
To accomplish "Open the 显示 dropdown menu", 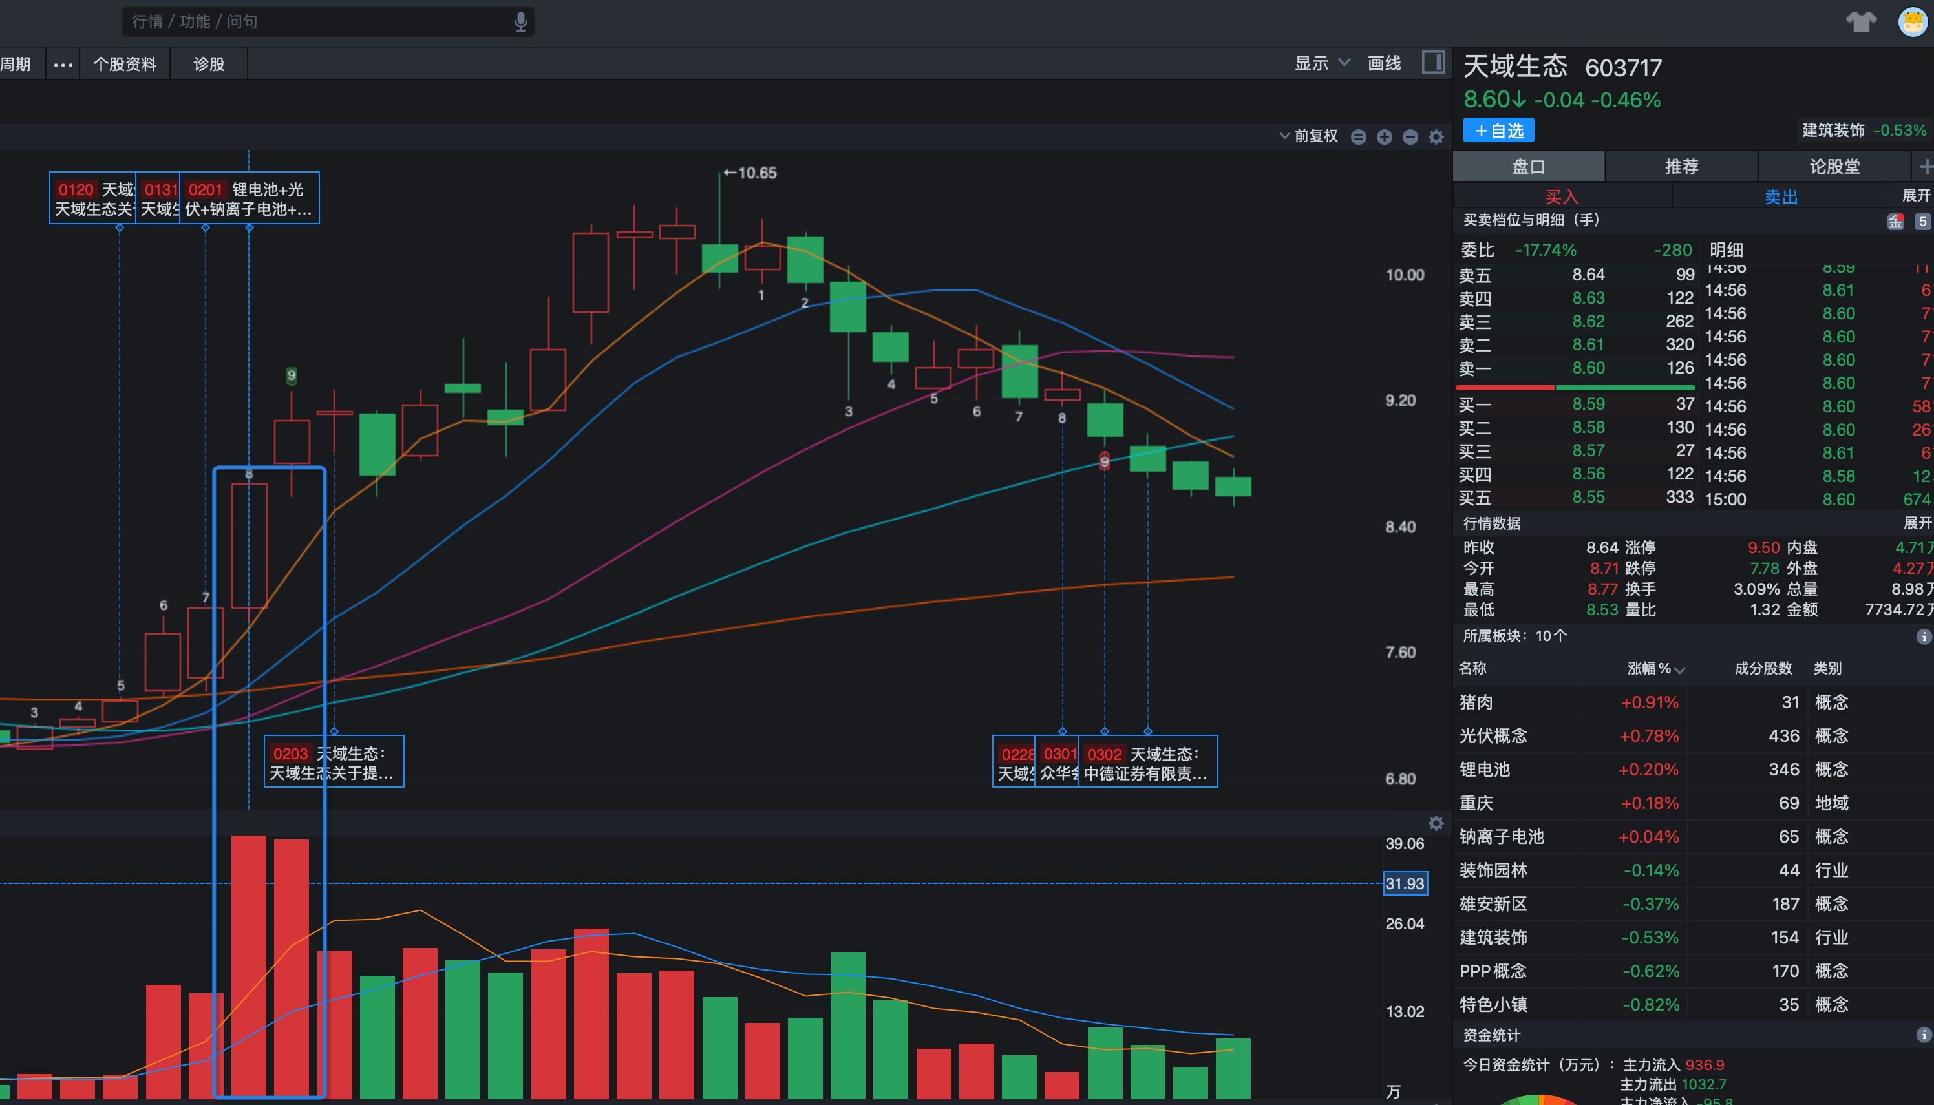I will click(1321, 63).
